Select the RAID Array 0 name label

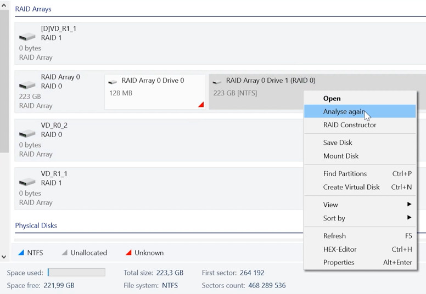pyautogui.click(x=60, y=77)
